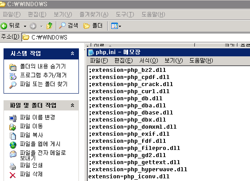Click the Up folder icon in toolbar

coord(50,26)
